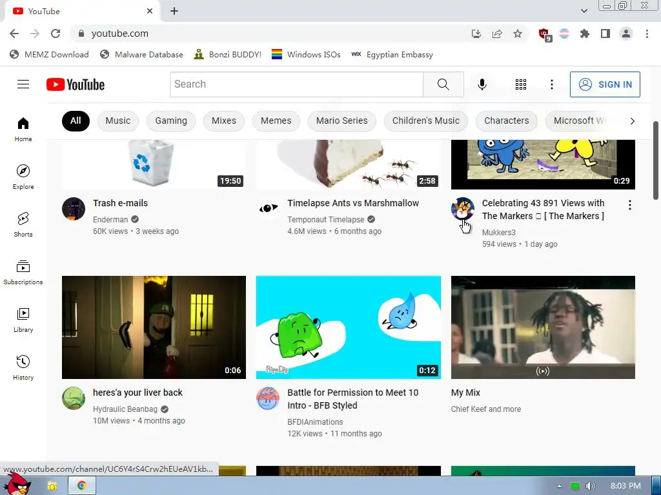Viewport: 661px width, 495px height.
Task: Reload the page
Action: 56,34
